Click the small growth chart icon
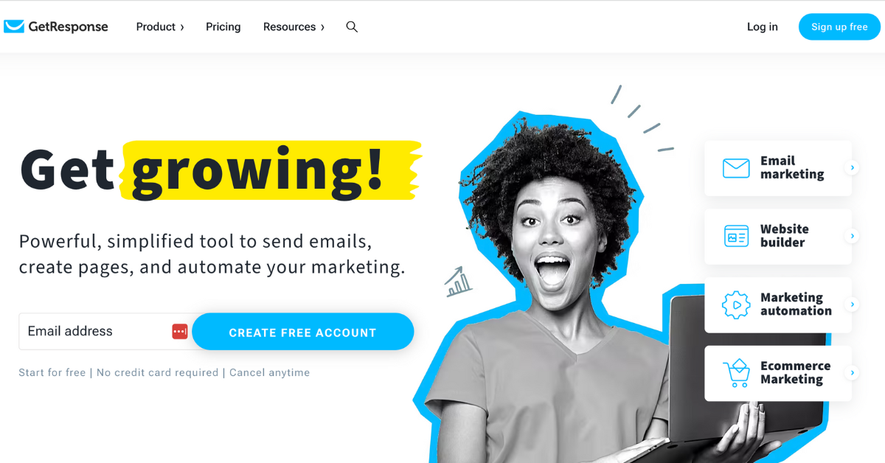The image size is (885, 463). pos(458,282)
